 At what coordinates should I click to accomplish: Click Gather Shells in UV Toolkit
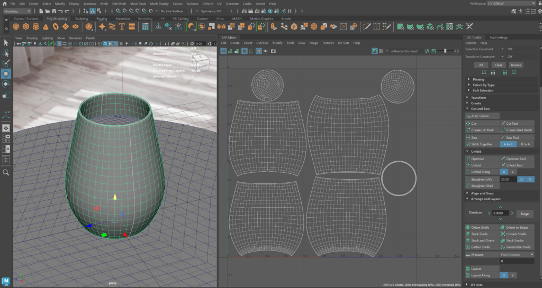pos(482,247)
